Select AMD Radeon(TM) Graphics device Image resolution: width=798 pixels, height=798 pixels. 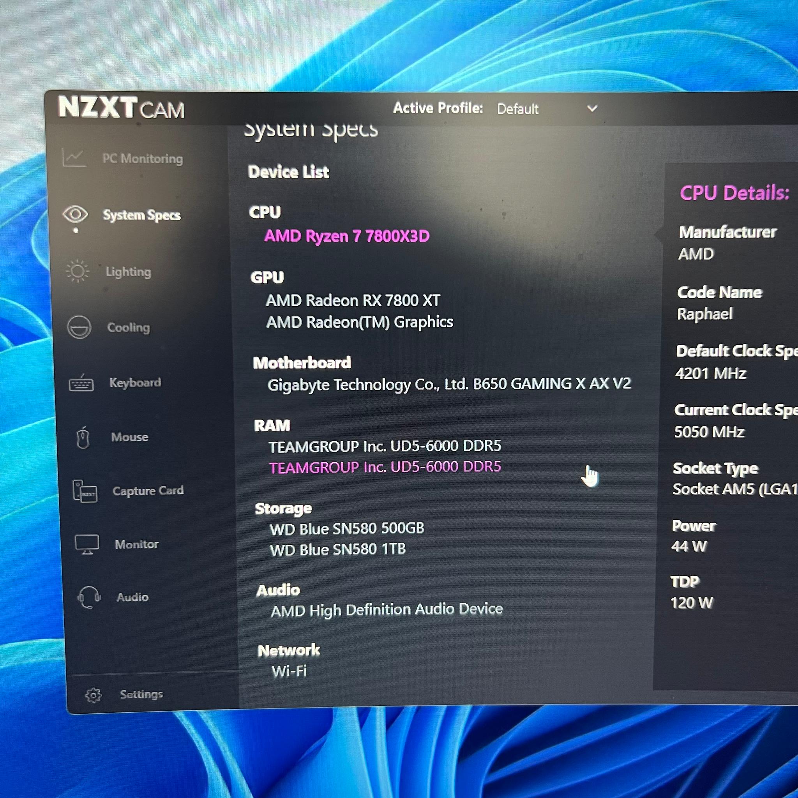click(x=360, y=322)
